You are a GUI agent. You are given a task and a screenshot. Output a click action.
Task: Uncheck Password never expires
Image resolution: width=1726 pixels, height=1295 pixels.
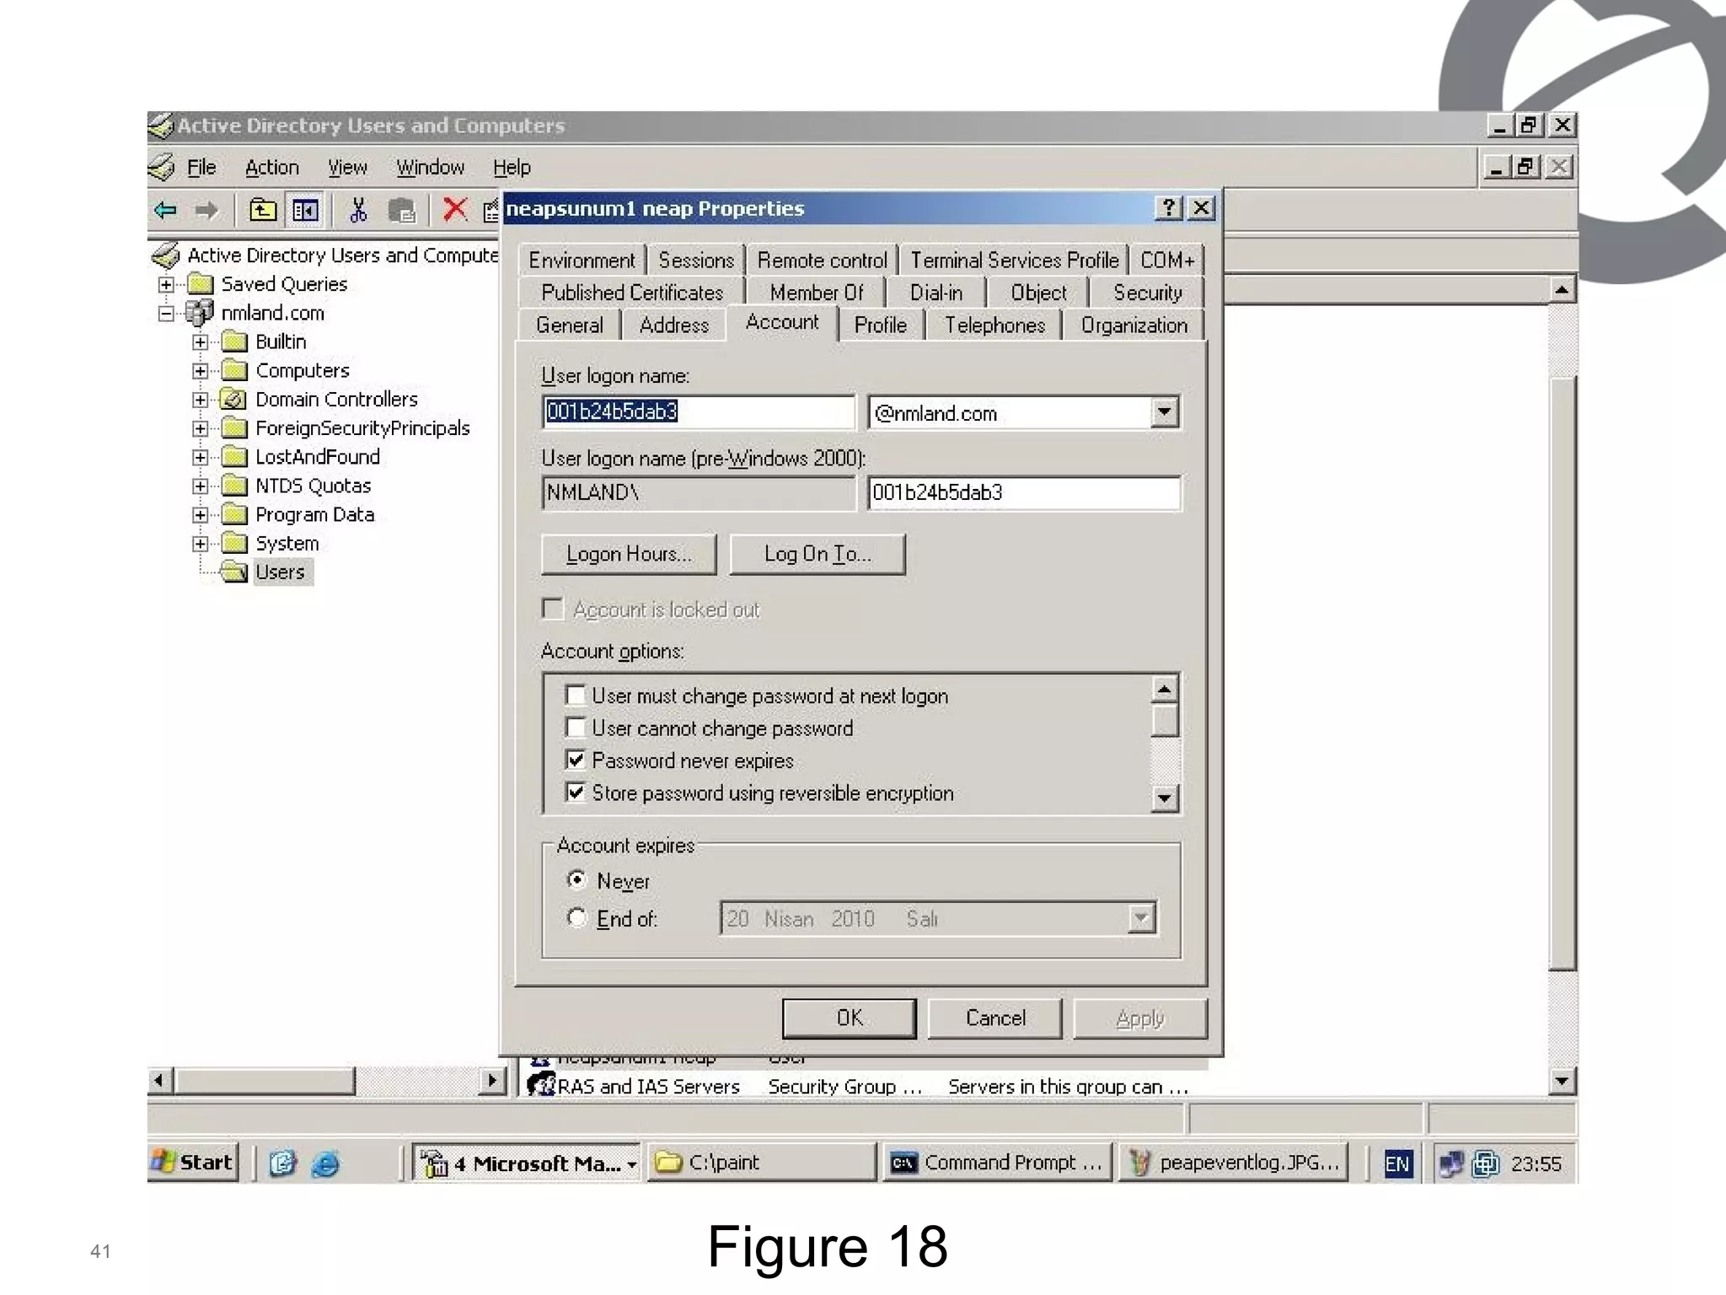click(x=576, y=760)
